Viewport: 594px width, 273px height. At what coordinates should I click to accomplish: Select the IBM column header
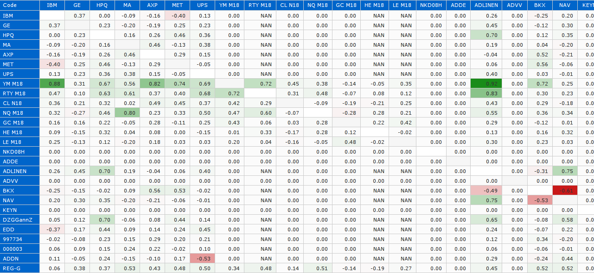[52, 5]
